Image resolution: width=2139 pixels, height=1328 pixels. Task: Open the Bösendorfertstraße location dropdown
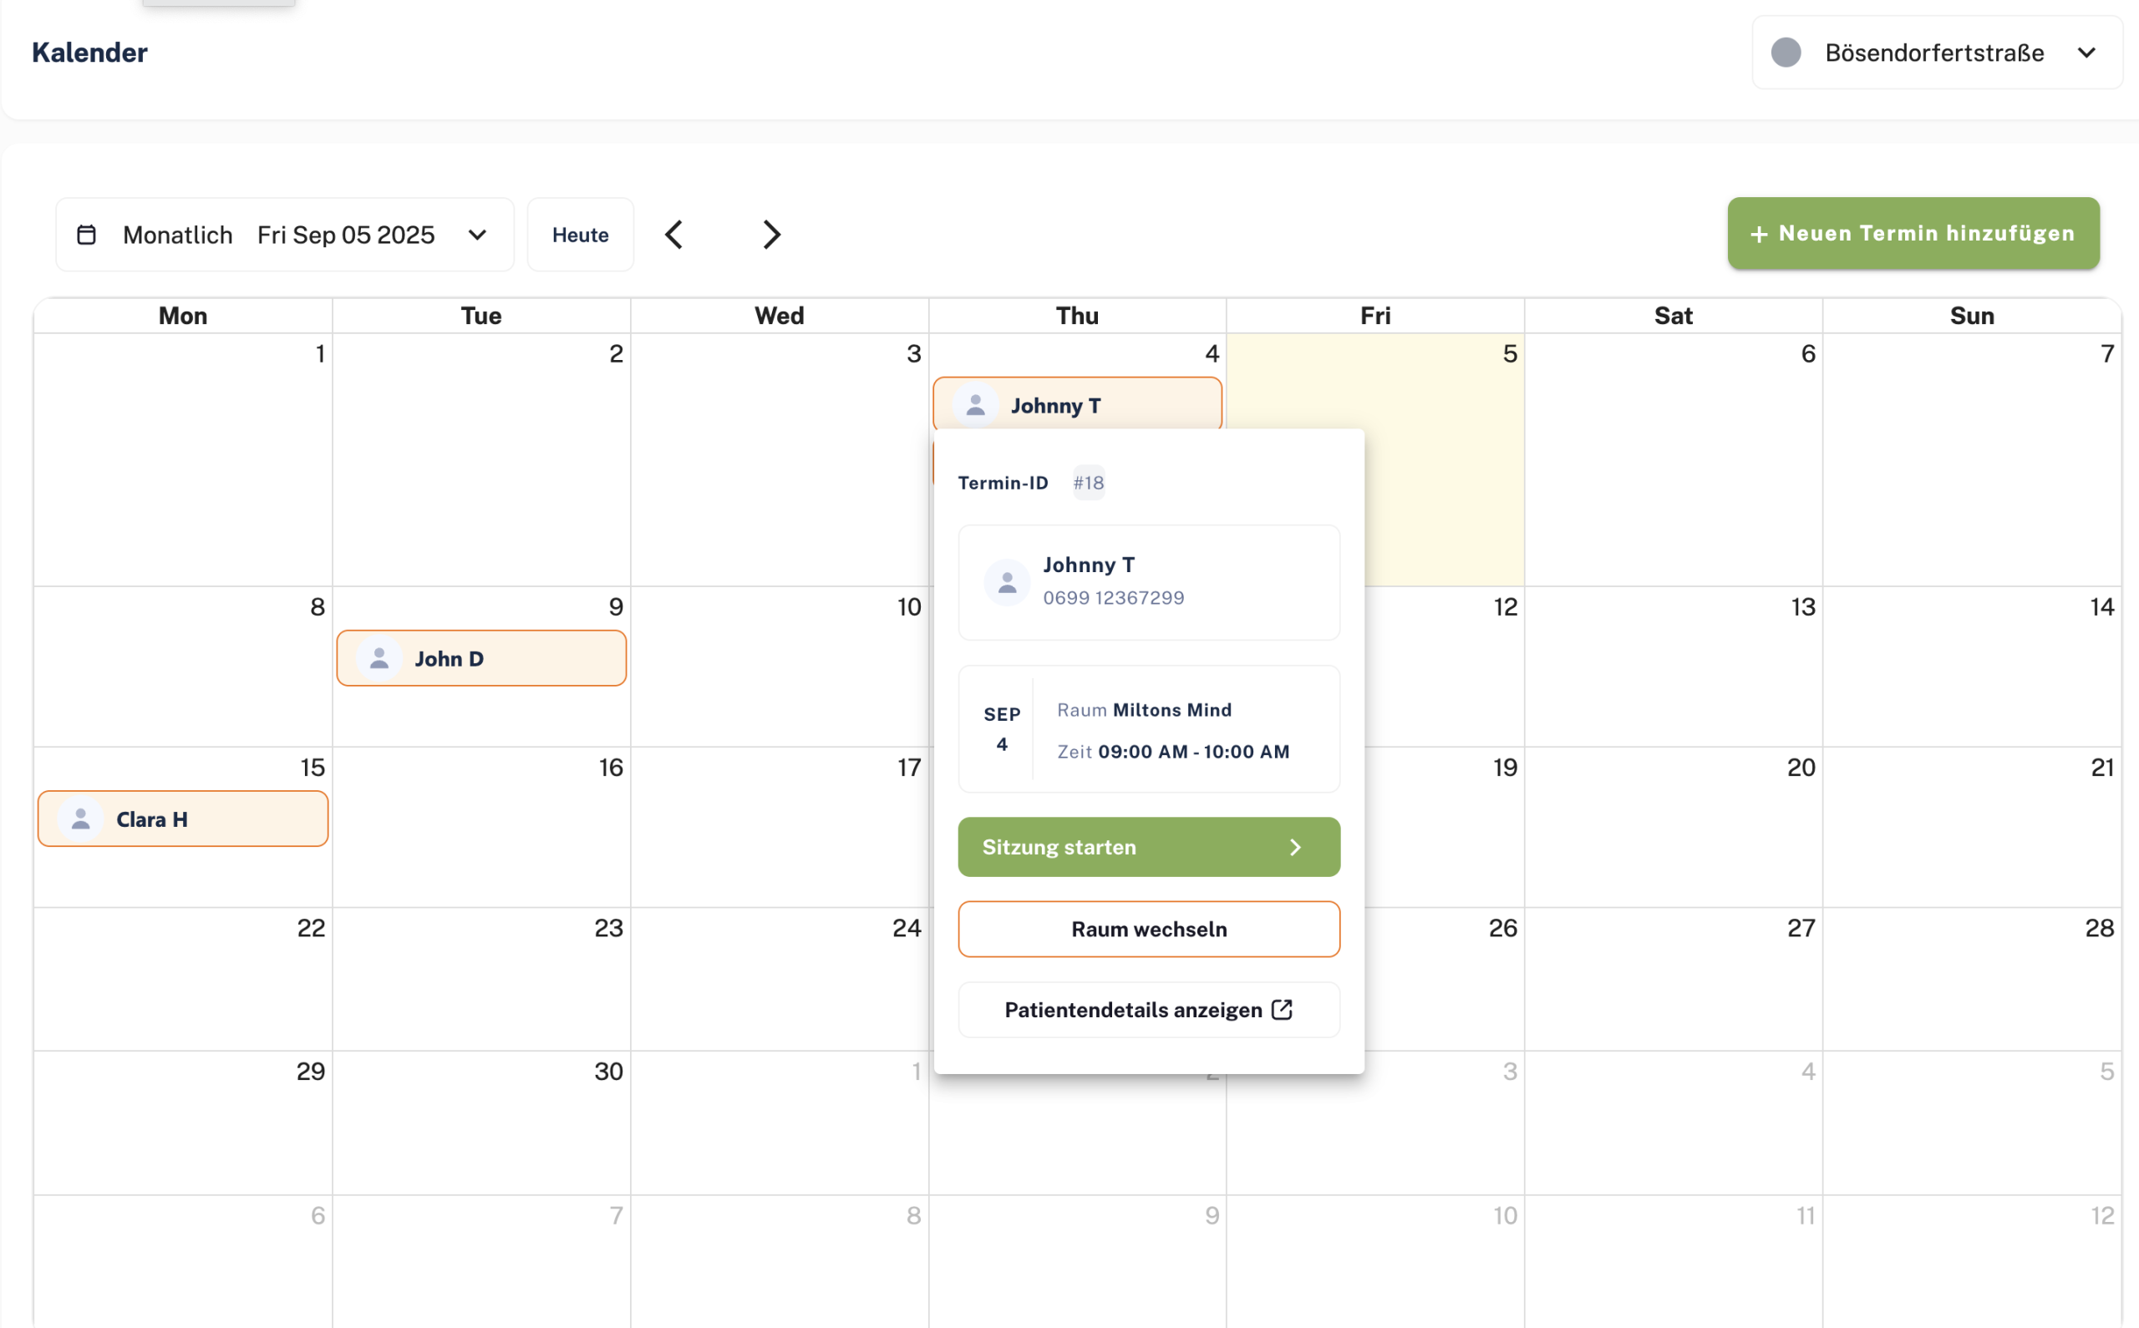pos(1937,53)
